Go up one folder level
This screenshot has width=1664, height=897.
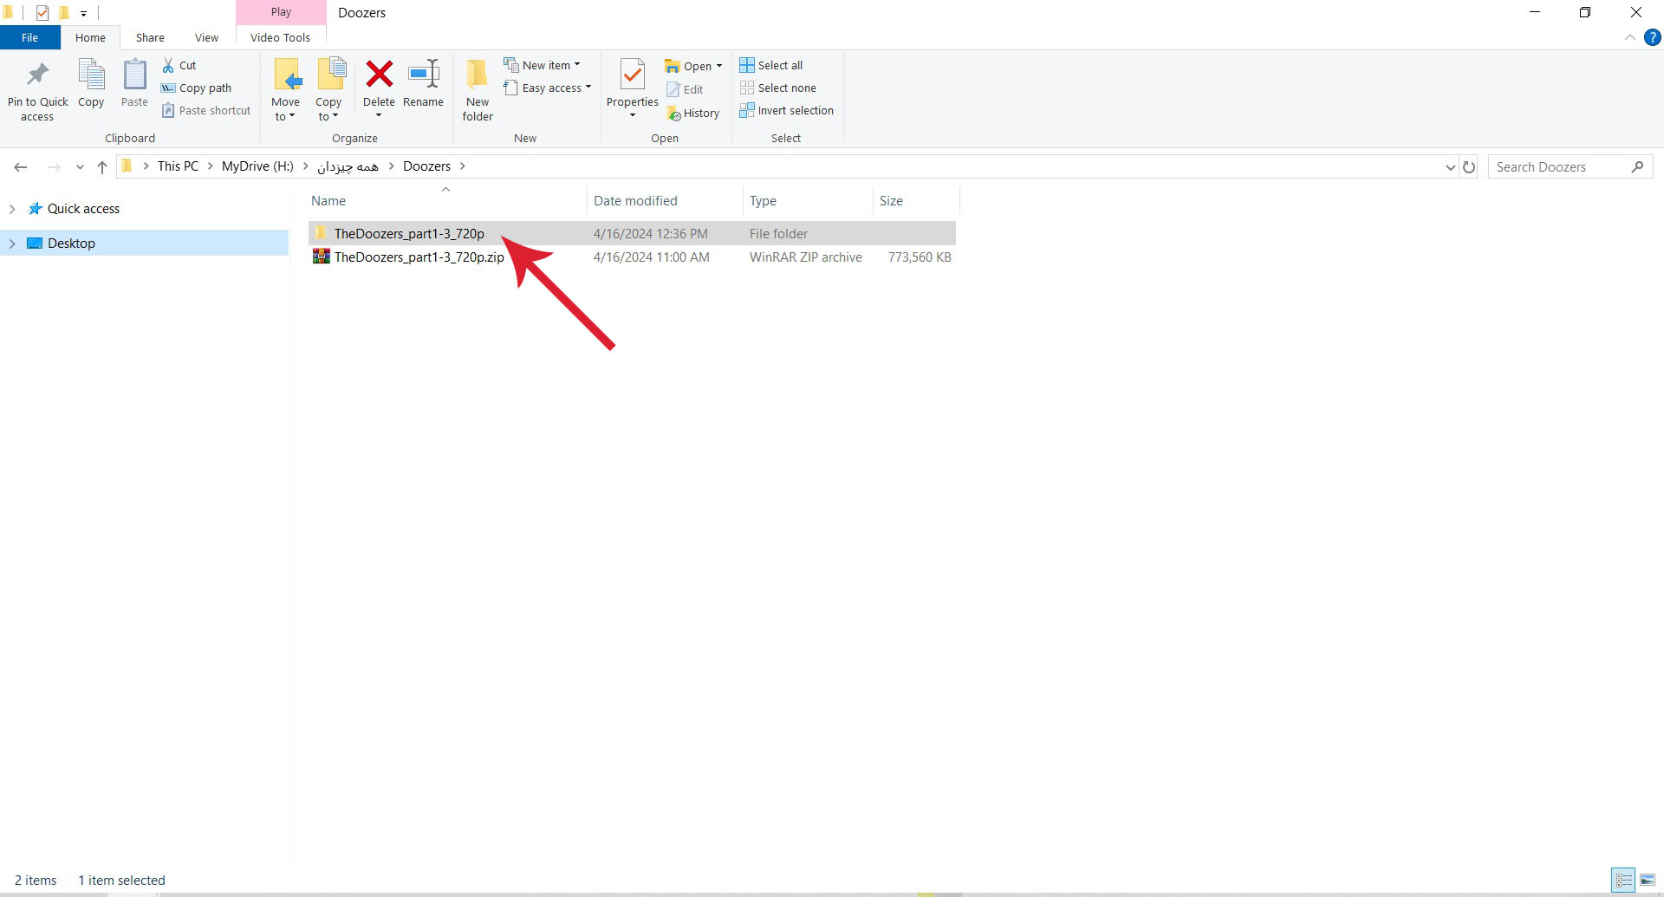[x=102, y=166]
